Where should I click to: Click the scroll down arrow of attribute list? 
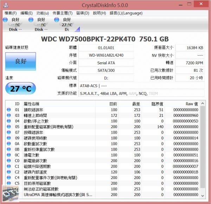[203, 196]
